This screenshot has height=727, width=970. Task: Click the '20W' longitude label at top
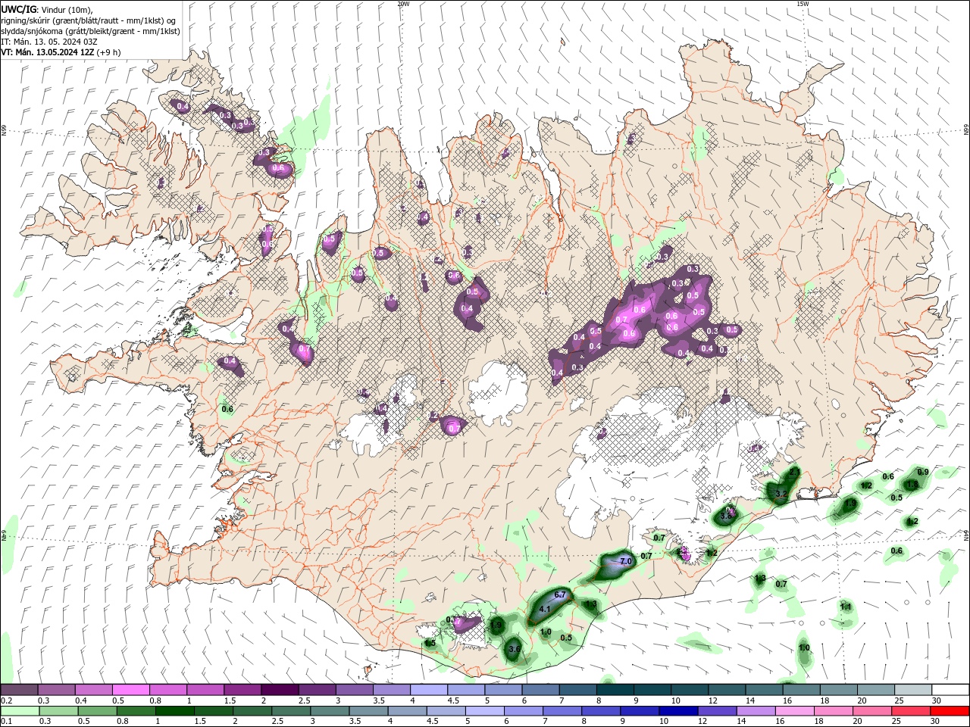click(x=403, y=4)
